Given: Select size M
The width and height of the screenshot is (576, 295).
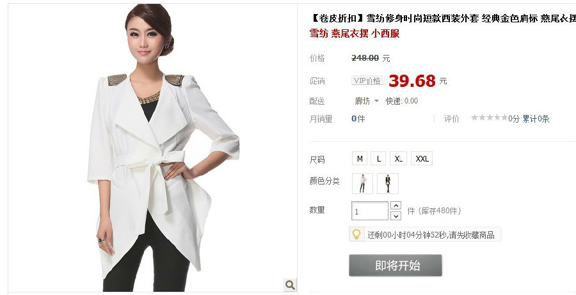Looking at the screenshot, I should [x=360, y=159].
